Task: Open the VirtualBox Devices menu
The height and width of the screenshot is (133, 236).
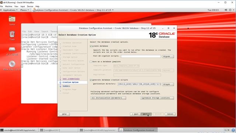Action: point(30,6)
